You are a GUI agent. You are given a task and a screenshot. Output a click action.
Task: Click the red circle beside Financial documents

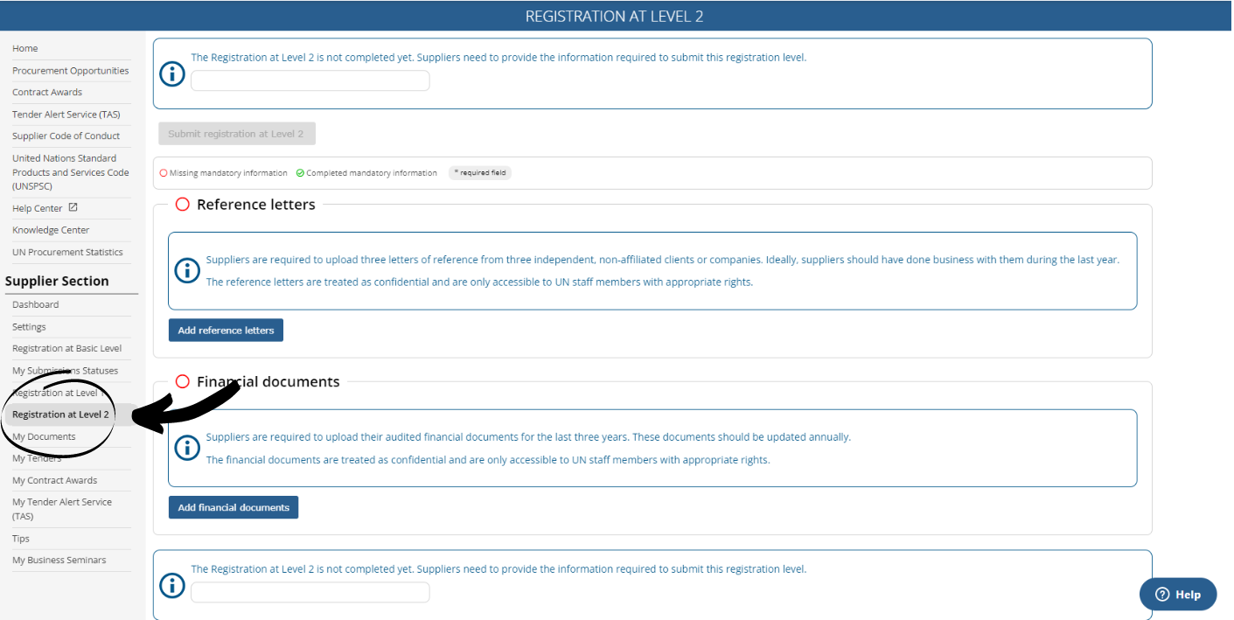pos(182,382)
